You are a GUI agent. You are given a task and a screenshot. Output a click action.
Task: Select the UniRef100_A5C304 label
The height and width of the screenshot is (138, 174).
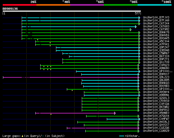156,41
